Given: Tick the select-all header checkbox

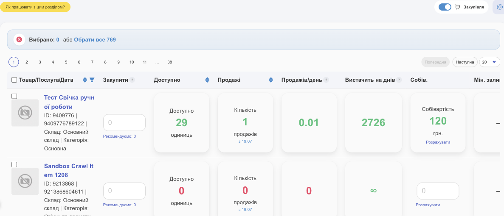Looking at the screenshot, I should pos(14,80).
